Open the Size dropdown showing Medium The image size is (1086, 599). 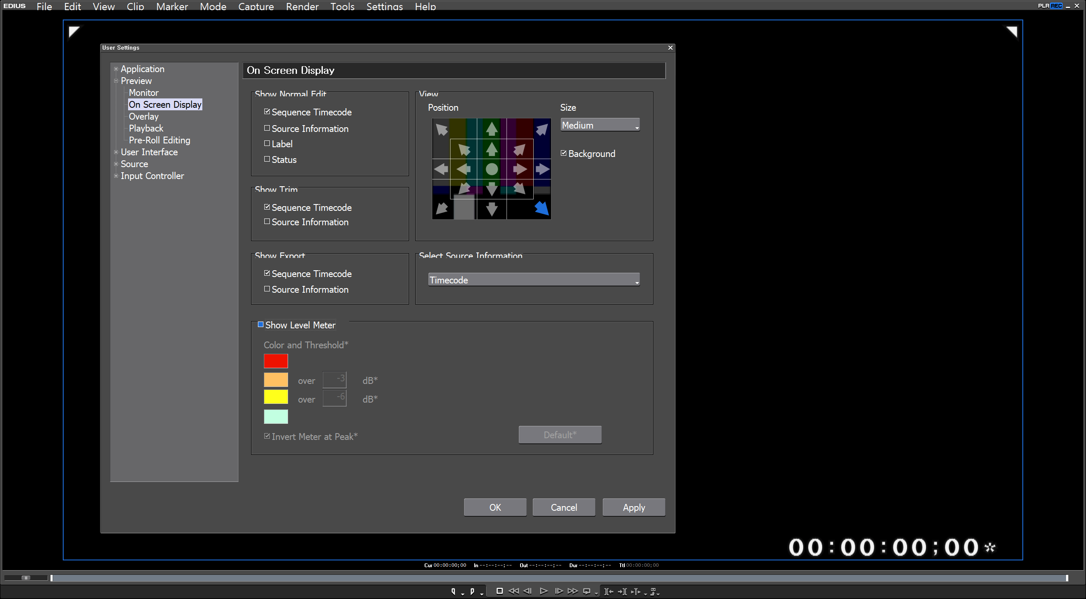[600, 125]
